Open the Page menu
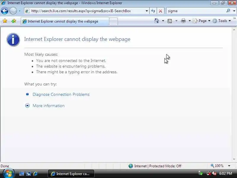The image size is (237, 178). [x=202, y=21]
